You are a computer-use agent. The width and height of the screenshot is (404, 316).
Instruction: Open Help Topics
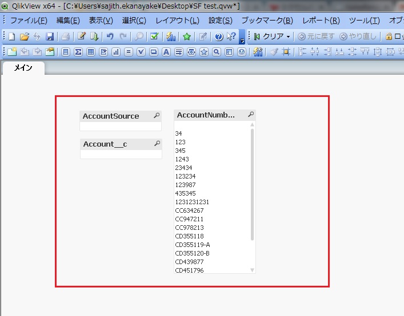coord(219,37)
